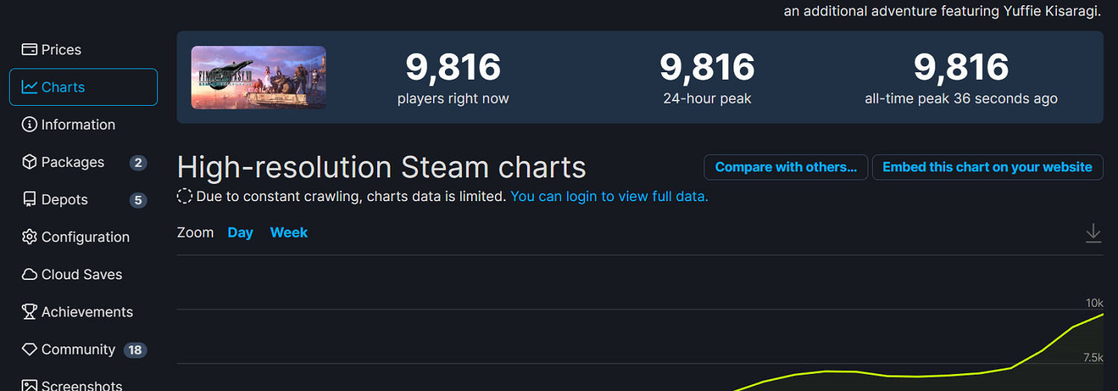
Task: Follow the login to view full data link
Action: [609, 197]
